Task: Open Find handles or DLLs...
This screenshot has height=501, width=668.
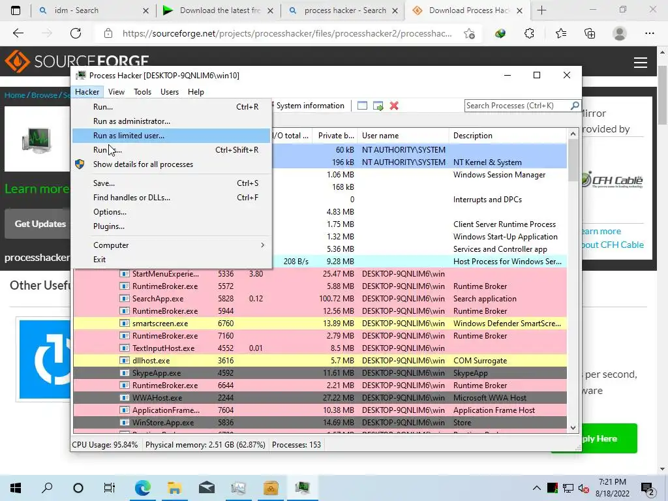Action: (x=172, y=198)
